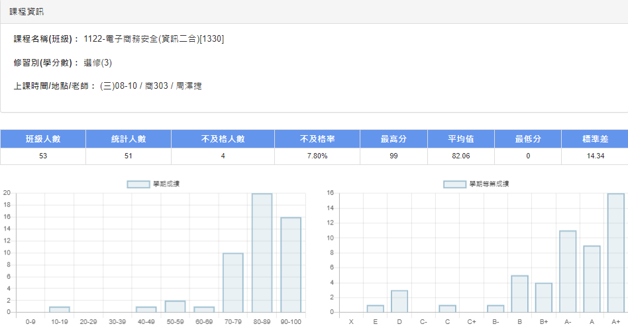Click the 60-69 score range bar

[204, 309]
